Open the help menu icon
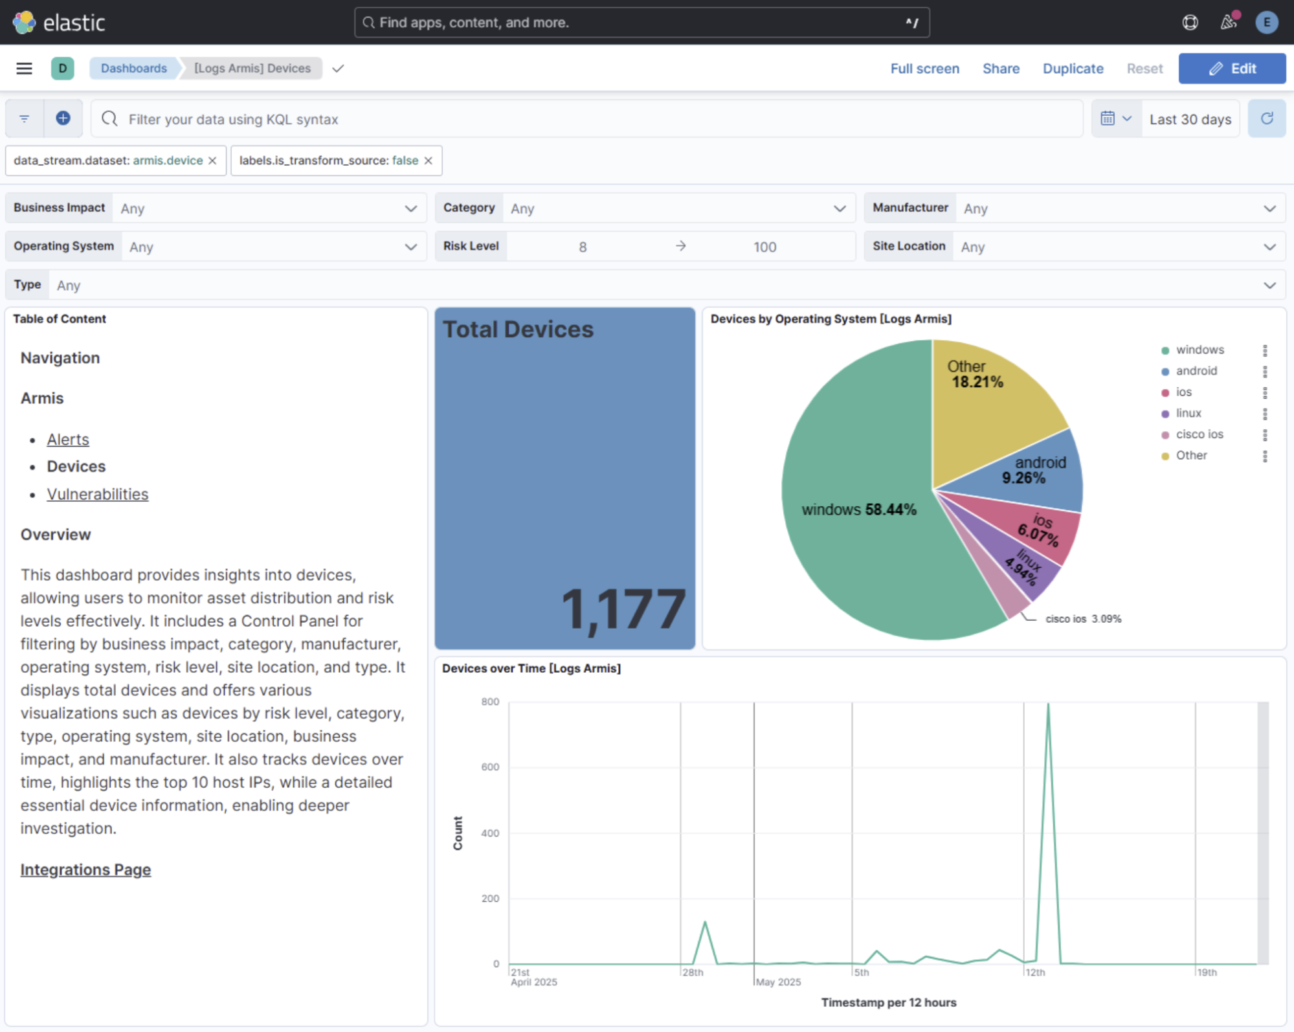The image size is (1294, 1032). click(x=1190, y=23)
